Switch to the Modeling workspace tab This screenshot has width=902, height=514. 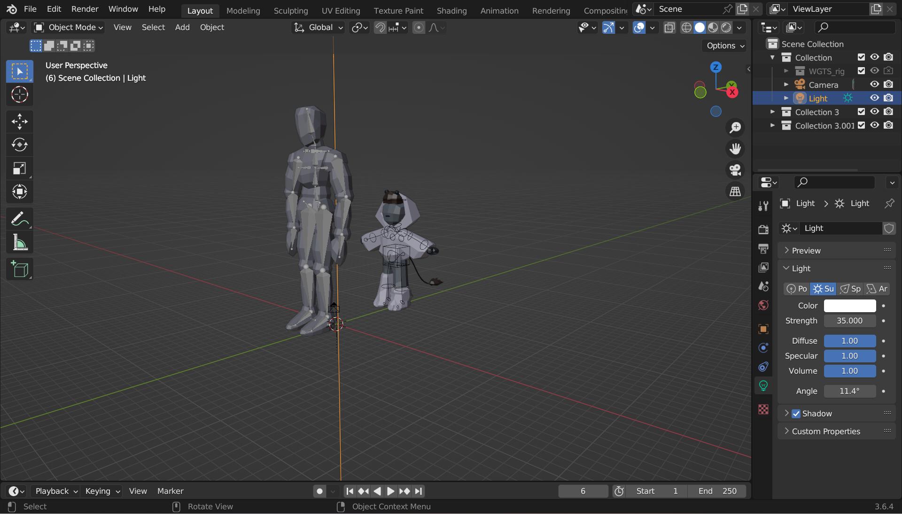pyautogui.click(x=243, y=10)
